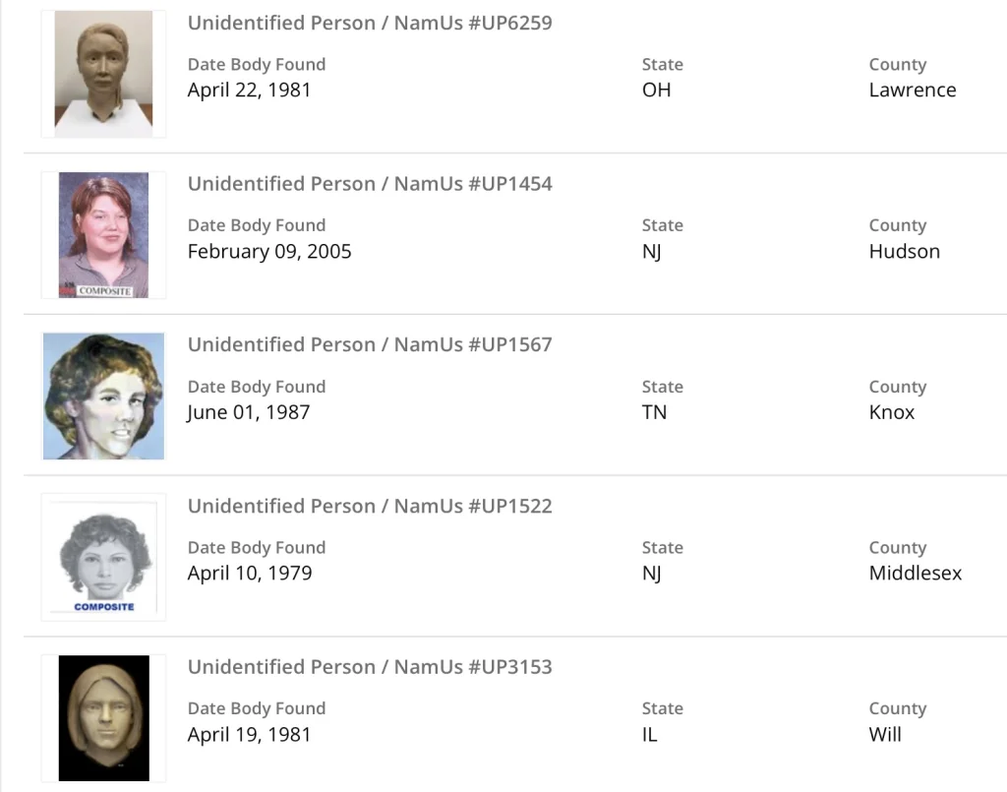Go to the NamUs #UP1567 case title
1007x792 pixels.
(370, 344)
